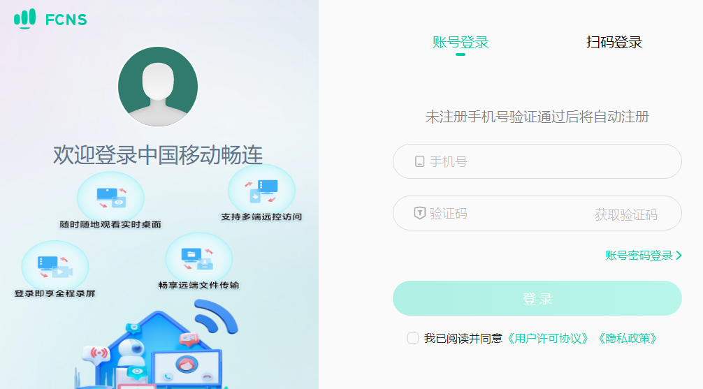Focus the 手机号 input field
The image size is (703, 389).
tap(537, 161)
